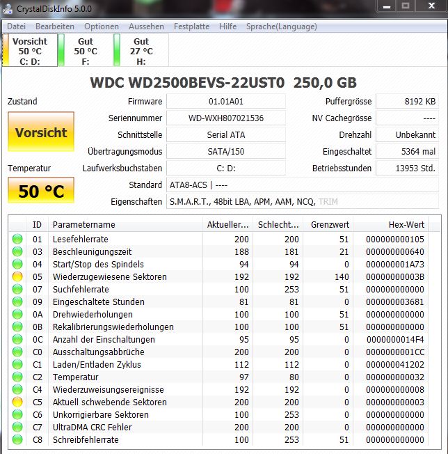Click status icon for Ausschaltungsabbrüche row

point(17,352)
